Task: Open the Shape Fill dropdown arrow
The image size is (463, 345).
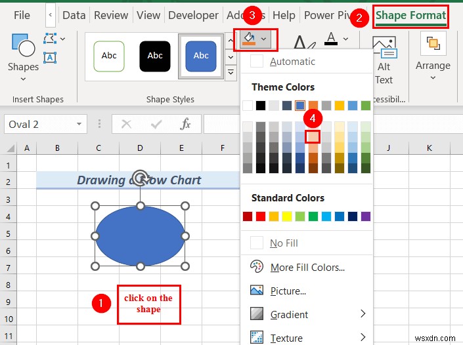Action: [x=264, y=39]
